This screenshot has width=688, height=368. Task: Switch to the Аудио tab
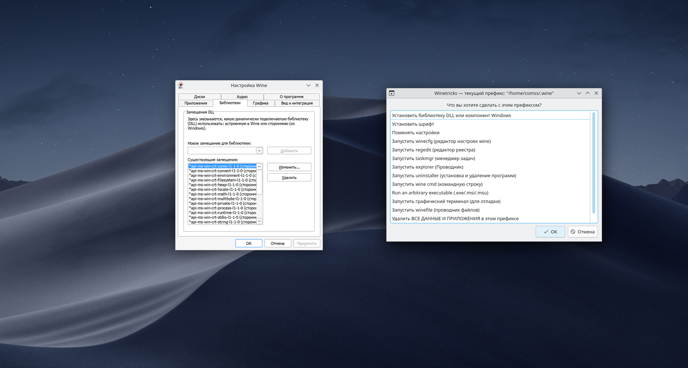point(242,97)
